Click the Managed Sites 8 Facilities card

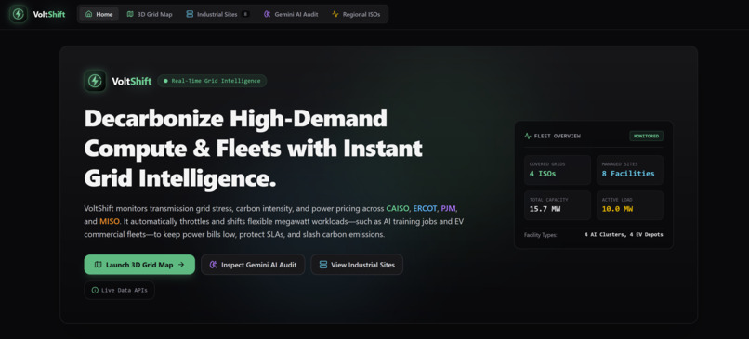(630, 170)
